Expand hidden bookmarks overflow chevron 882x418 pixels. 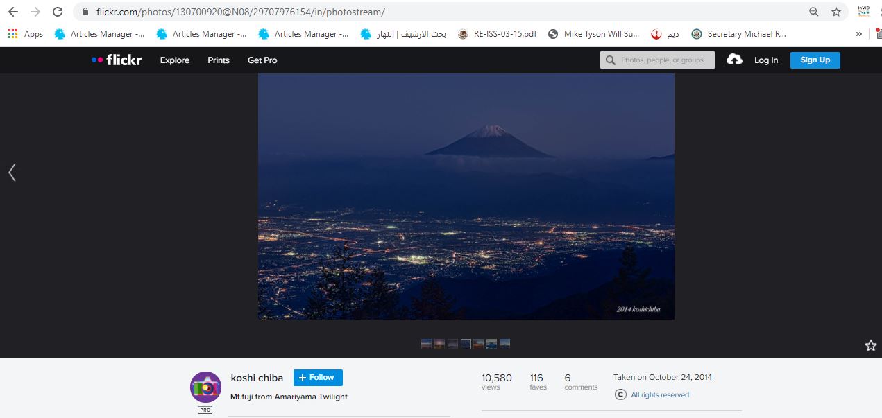[859, 34]
